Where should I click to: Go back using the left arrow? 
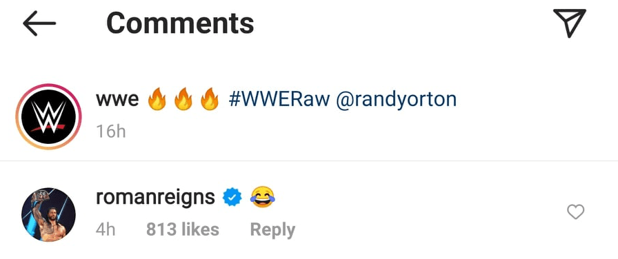click(39, 23)
